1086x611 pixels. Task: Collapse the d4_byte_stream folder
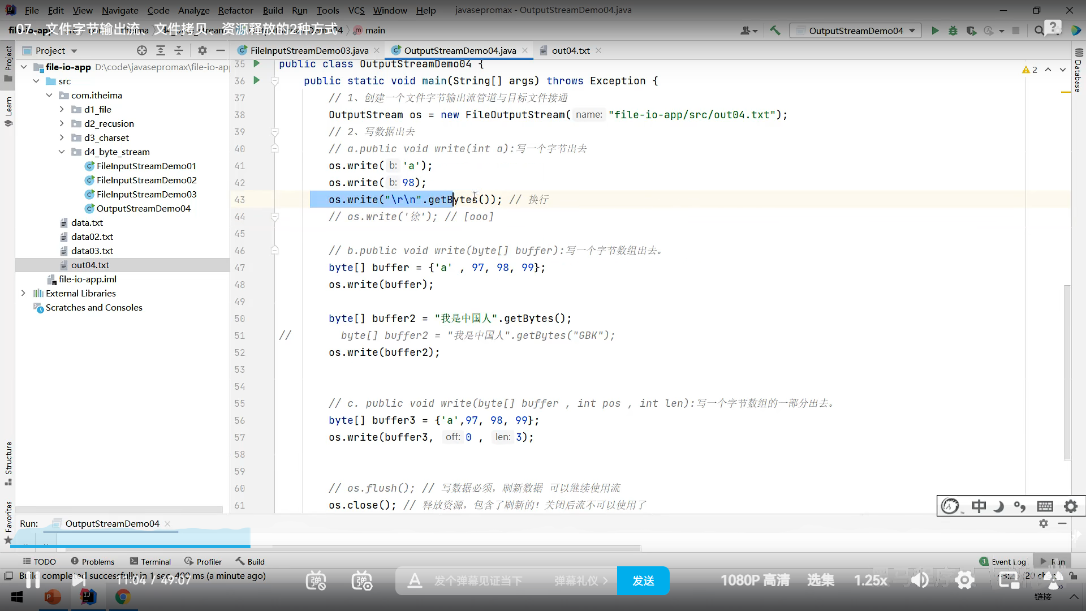[x=62, y=152]
